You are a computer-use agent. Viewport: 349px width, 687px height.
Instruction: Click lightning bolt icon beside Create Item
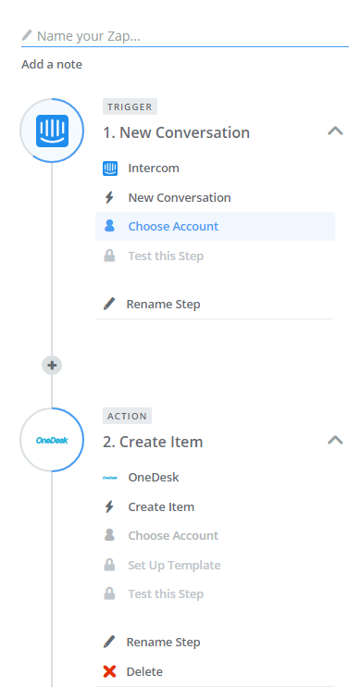[x=109, y=507]
